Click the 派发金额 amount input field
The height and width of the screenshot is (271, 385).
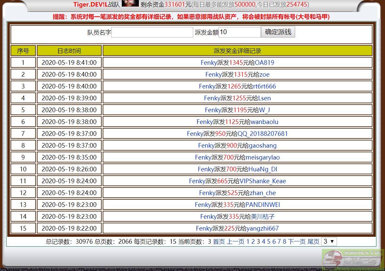point(239,32)
